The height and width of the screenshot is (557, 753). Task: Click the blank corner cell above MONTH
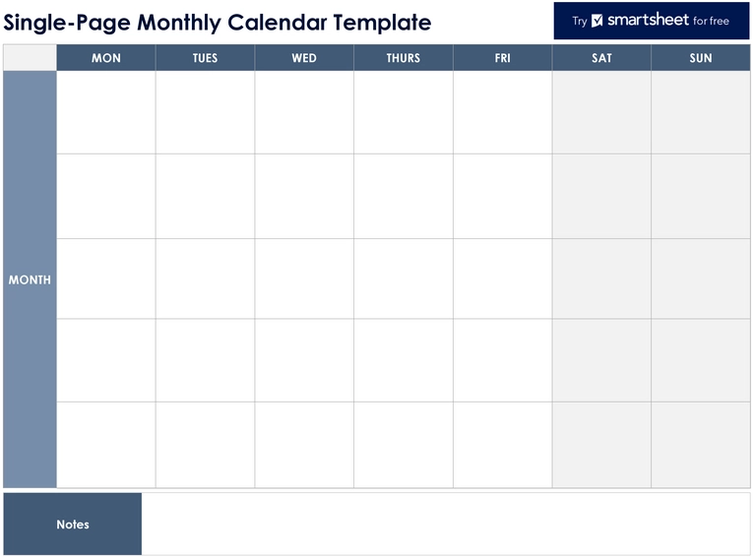(x=30, y=58)
